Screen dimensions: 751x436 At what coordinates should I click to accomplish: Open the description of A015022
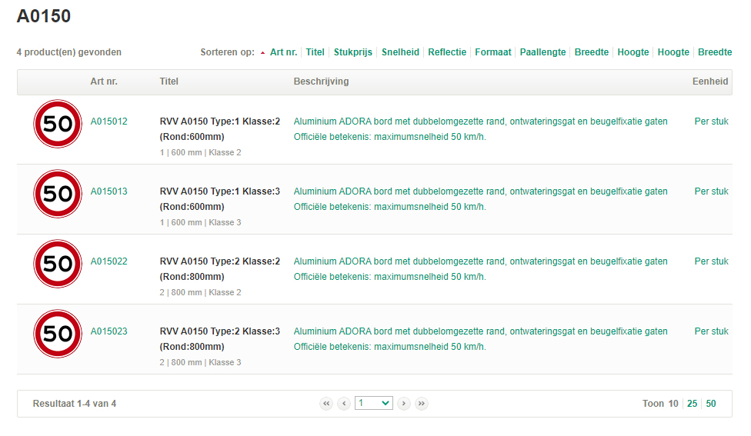(480, 268)
